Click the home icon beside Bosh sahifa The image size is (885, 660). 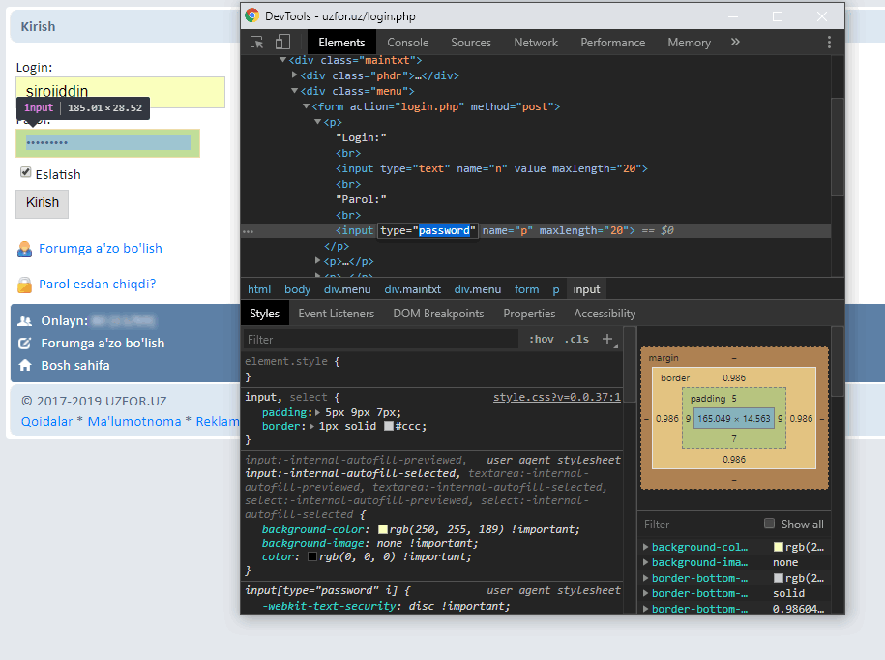tap(25, 366)
